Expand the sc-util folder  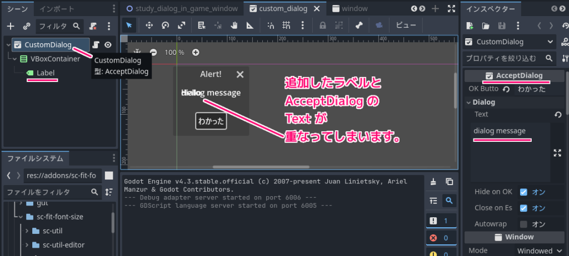click(27, 231)
